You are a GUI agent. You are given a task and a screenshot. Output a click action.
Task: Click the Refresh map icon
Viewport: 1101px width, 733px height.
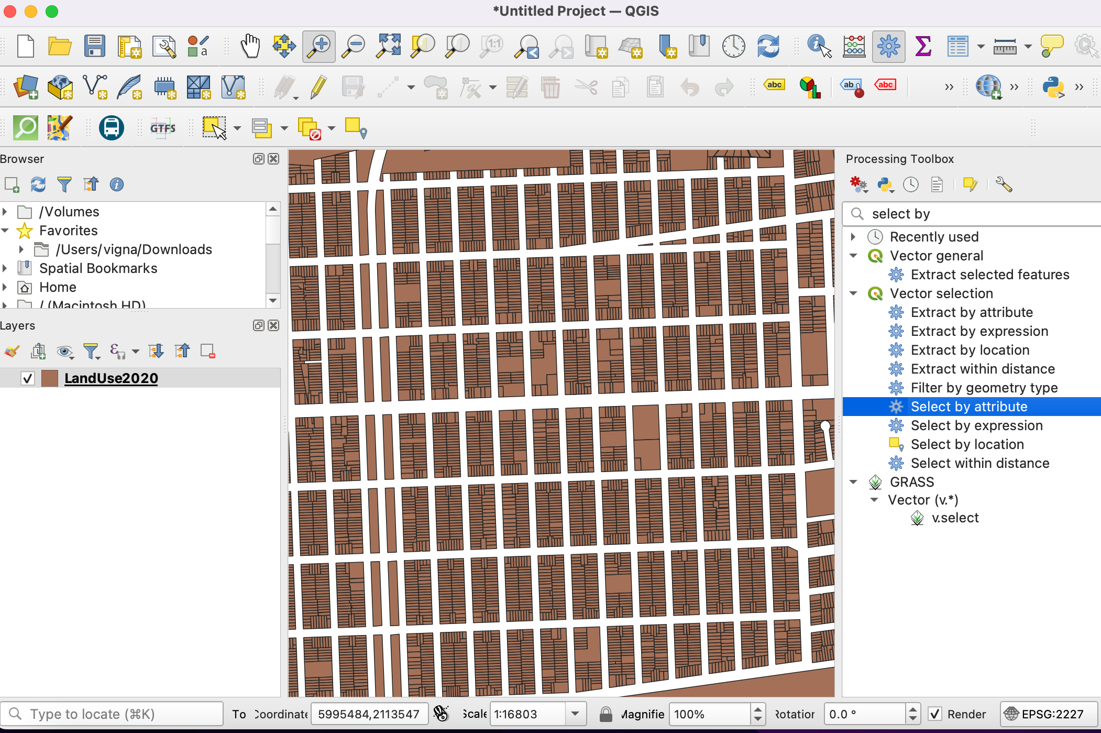coord(768,46)
